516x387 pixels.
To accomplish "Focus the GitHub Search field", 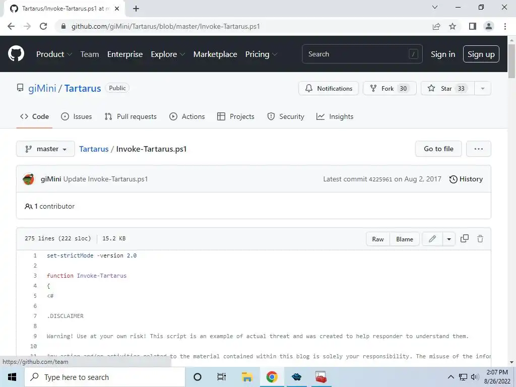I will pos(362,54).
